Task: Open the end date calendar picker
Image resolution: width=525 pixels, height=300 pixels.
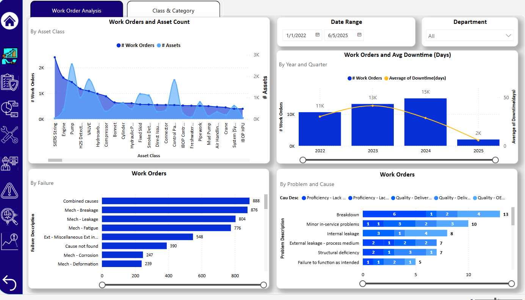Action: coord(359,35)
